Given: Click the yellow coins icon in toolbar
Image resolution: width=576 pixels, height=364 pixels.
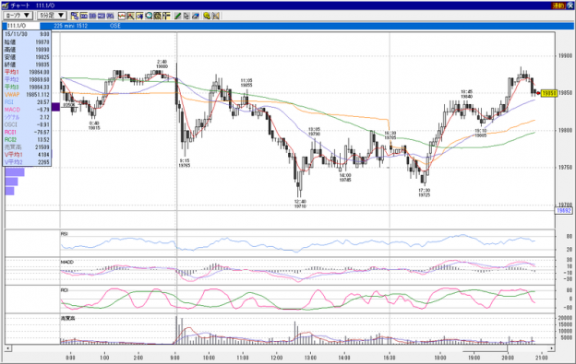Looking at the screenshot, I should (207, 16).
